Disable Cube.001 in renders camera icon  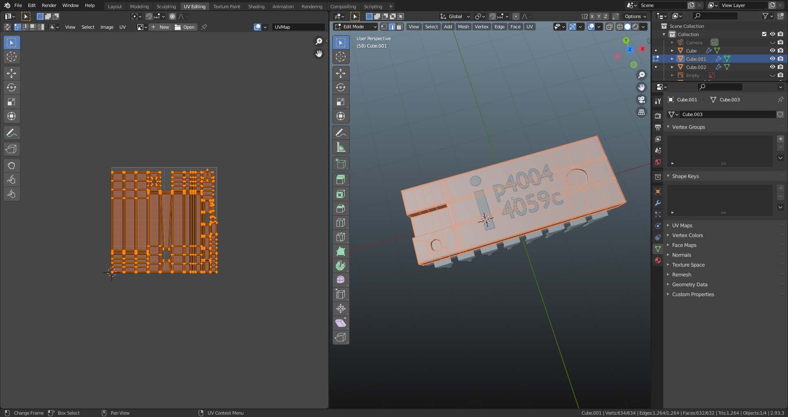[x=780, y=59]
